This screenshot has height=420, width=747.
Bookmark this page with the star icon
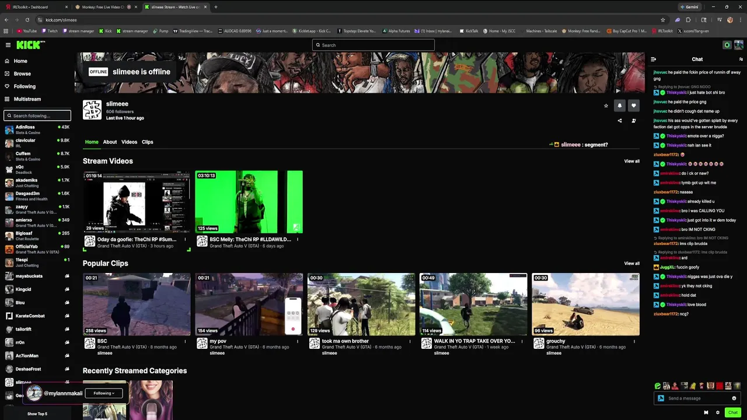pyautogui.click(x=663, y=20)
